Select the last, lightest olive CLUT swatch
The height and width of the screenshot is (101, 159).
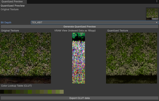tap(62, 92)
